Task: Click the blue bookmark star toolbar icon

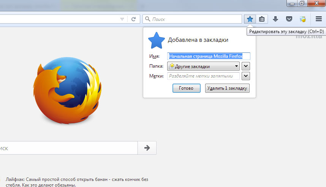Action: coord(250,19)
